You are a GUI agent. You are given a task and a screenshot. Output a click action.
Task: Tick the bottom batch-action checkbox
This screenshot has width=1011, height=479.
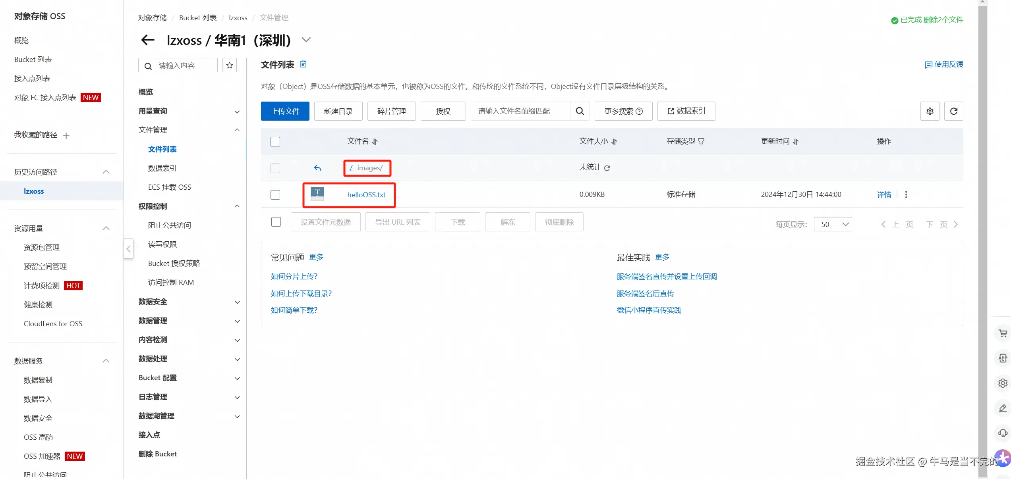[x=276, y=222]
